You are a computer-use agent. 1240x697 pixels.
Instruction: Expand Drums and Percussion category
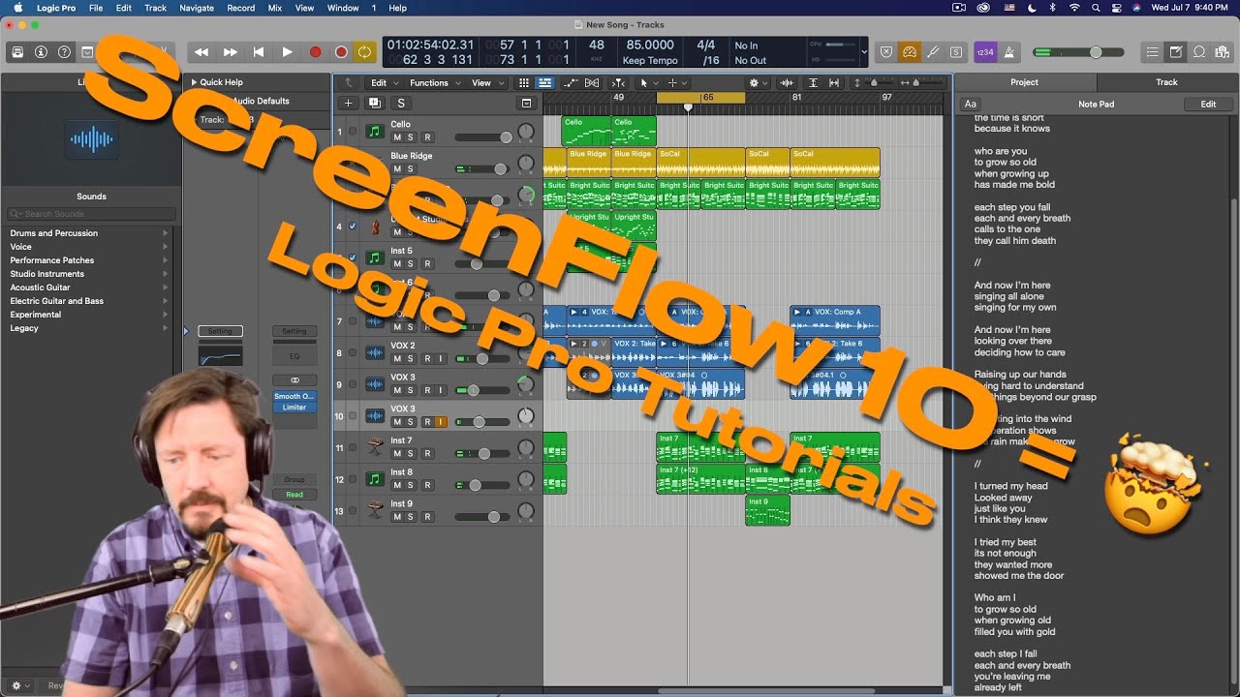point(165,233)
